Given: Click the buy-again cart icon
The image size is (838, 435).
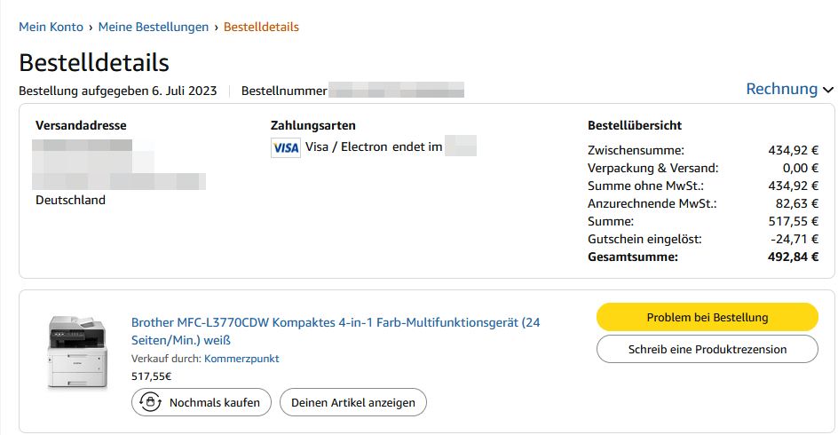Looking at the screenshot, I should tap(149, 402).
